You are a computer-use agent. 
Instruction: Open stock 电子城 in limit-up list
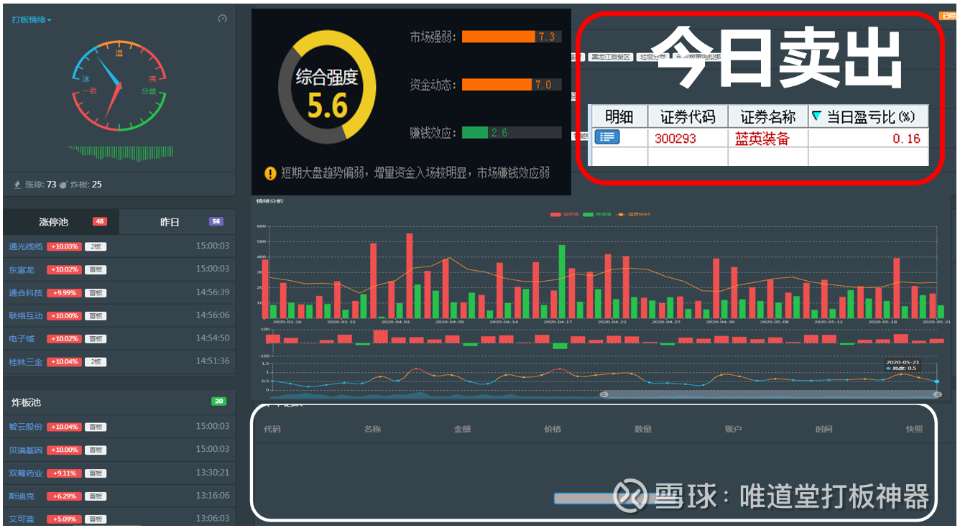tap(22, 339)
